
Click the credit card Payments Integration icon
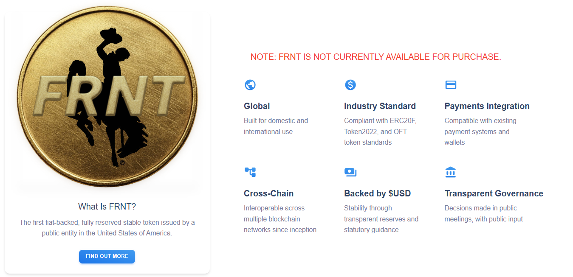[x=451, y=85]
